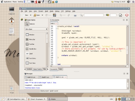Image resolution: width=135 pixels, height=101 pixels.
Task: Click the Undo toolbar button
Action: click(63, 15)
